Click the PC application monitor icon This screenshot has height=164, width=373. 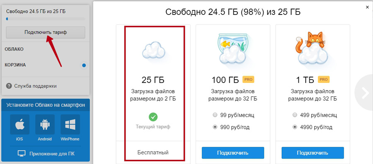click(x=22, y=154)
